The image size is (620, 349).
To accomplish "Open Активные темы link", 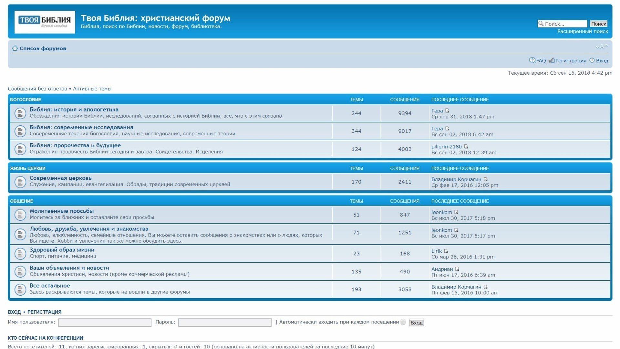I will [92, 89].
